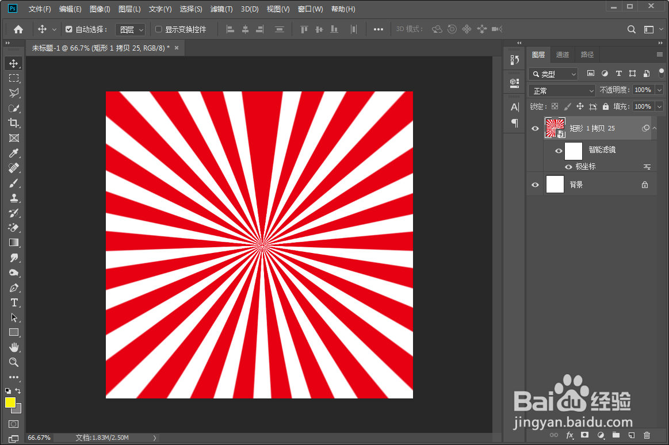Open the 滤镜(T) menu

tap(221, 9)
